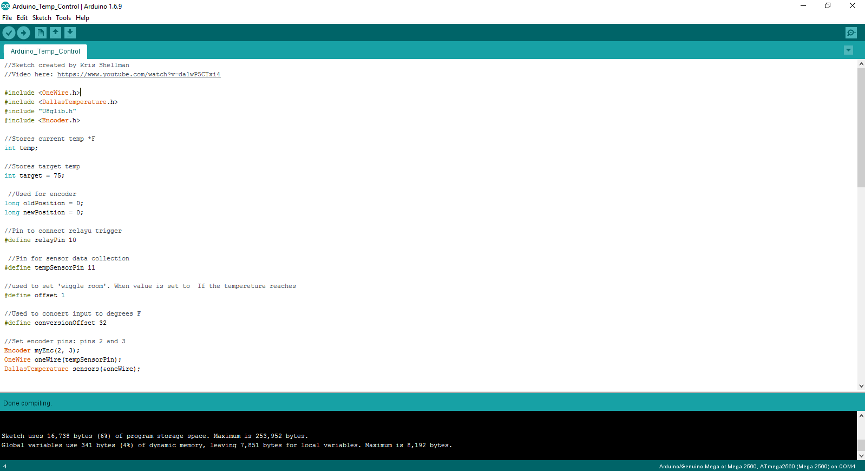Click console scrollbar down arrow

(x=861, y=456)
